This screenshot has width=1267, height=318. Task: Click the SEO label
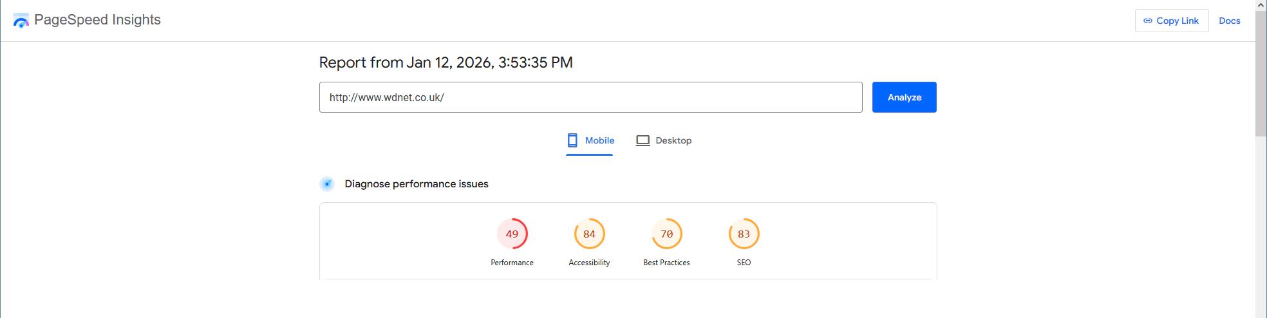coord(744,263)
